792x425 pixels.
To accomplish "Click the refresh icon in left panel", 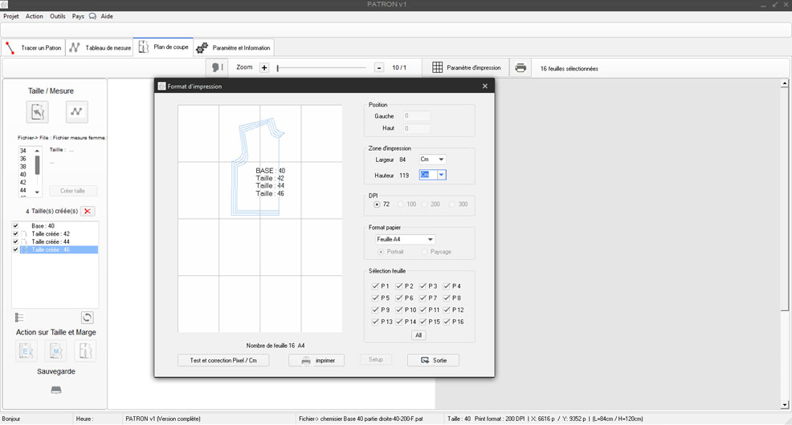I will (x=88, y=318).
